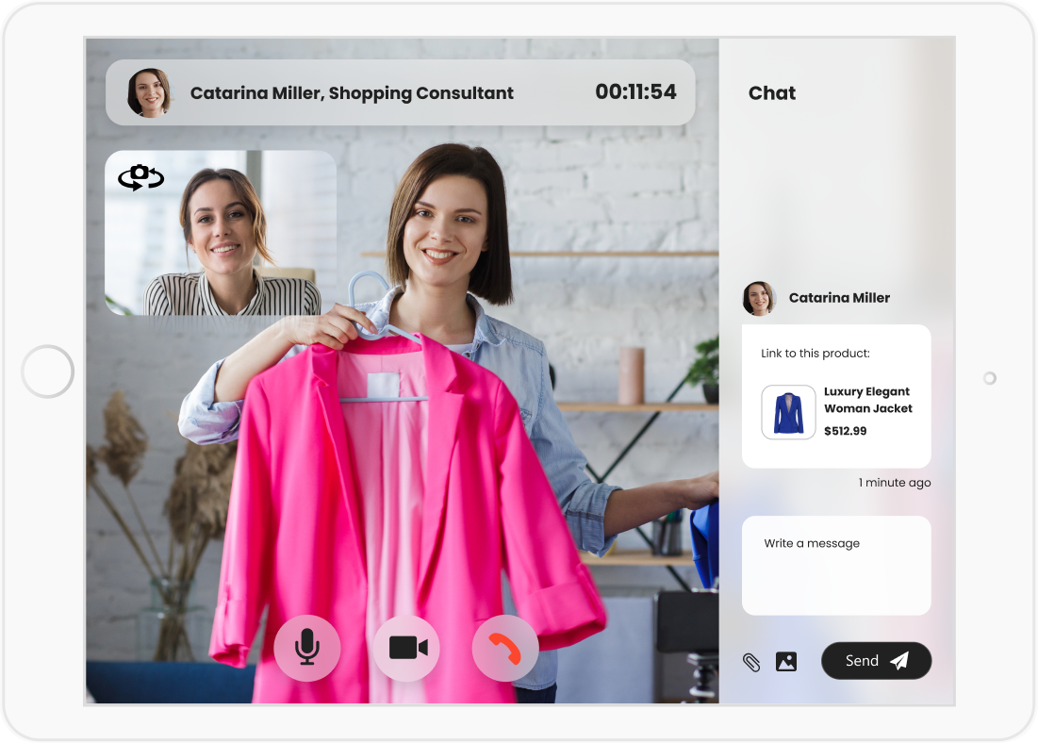Click into the Write a message field
Screen dimensions: 1038x743
pos(835,566)
